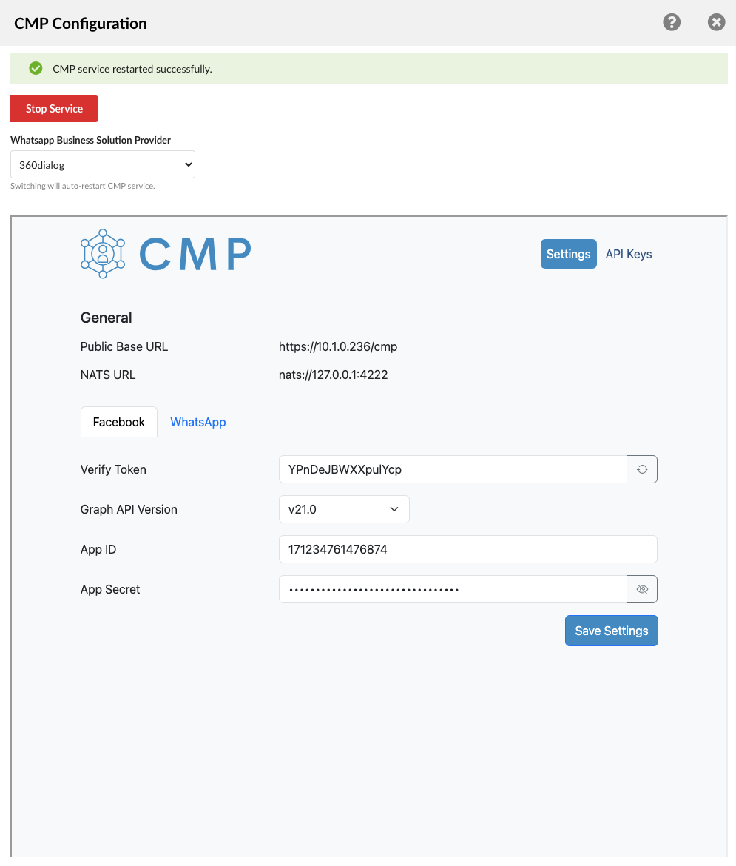736x866 pixels.
Task: Toggle App Secret visibility eye icon
Action: (642, 589)
